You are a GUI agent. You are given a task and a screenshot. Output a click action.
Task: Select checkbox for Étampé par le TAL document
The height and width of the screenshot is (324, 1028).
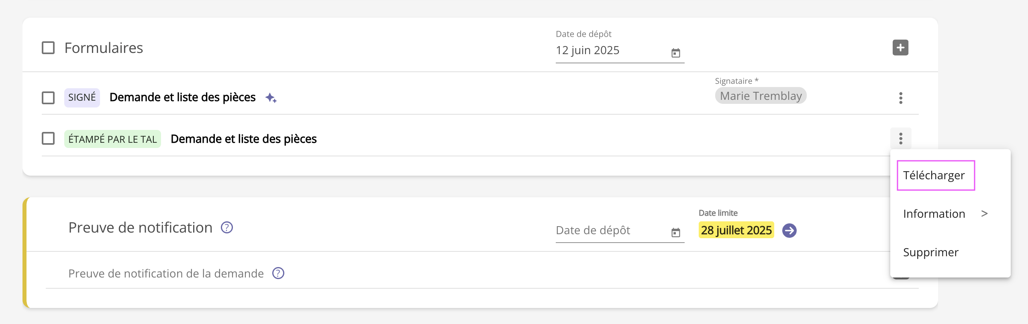pyautogui.click(x=48, y=139)
